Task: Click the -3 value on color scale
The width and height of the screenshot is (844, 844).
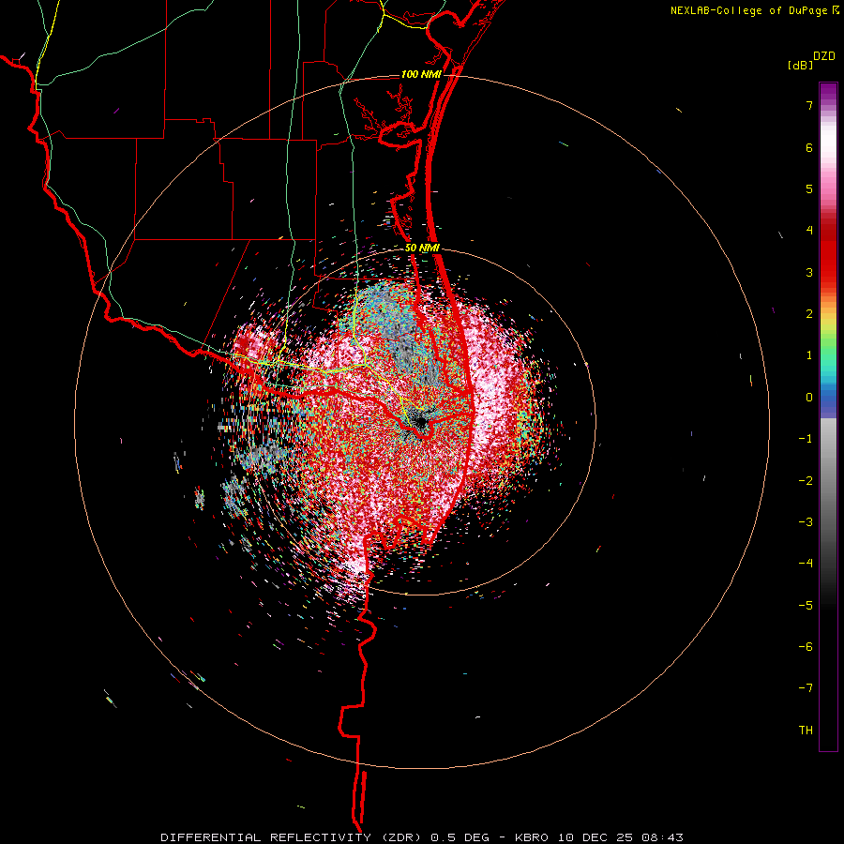Action: [x=806, y=522]
